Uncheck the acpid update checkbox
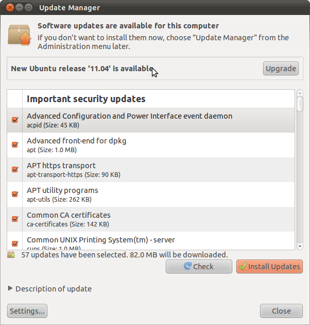This screenshot has width=310, height=325. point(15,120)
